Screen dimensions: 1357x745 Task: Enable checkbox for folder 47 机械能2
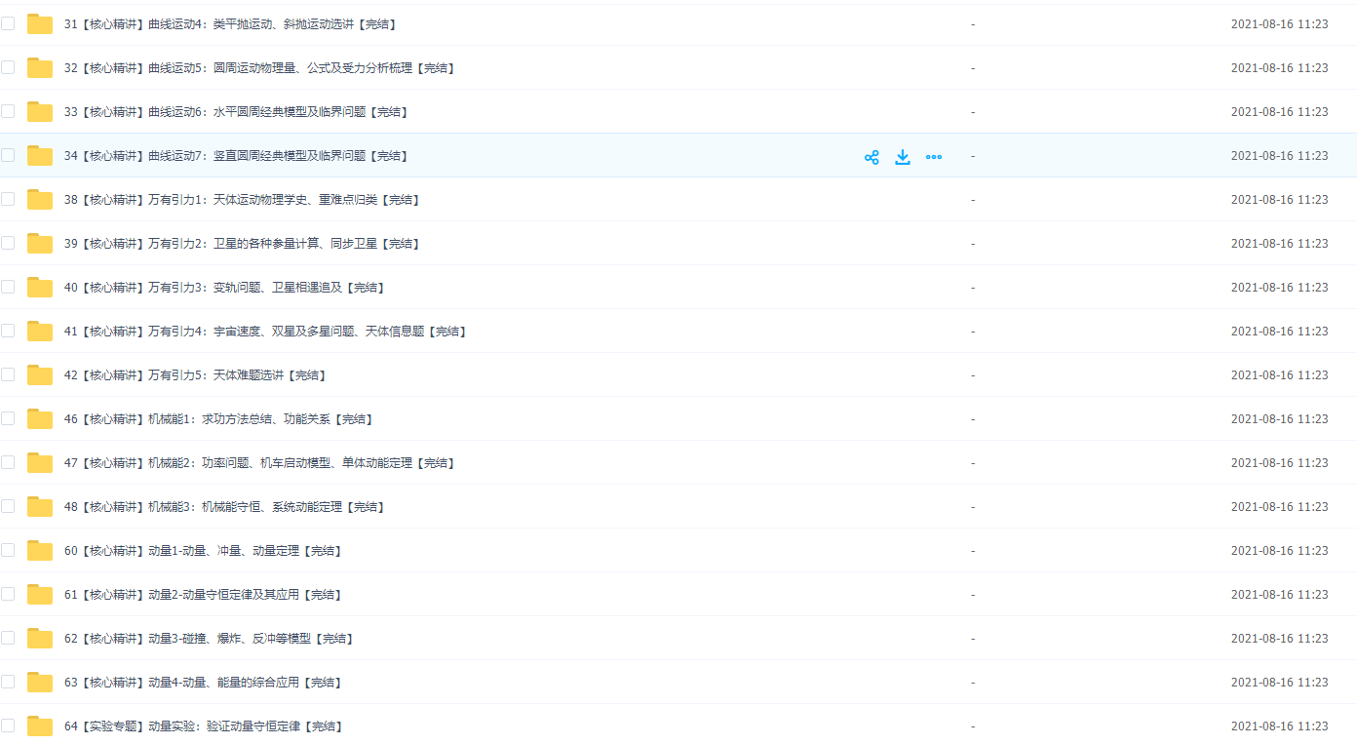tap(8, 462)
